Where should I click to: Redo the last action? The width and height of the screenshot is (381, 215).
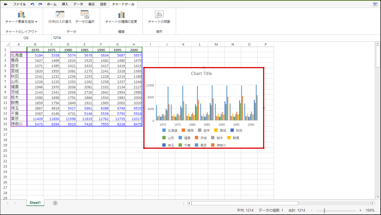point(40,4)
